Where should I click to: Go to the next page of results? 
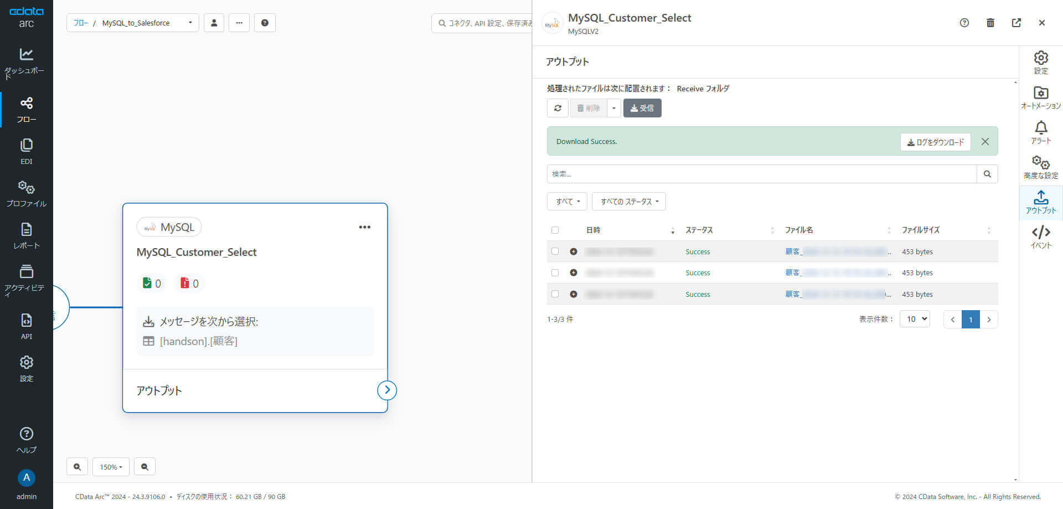[989, 319]
